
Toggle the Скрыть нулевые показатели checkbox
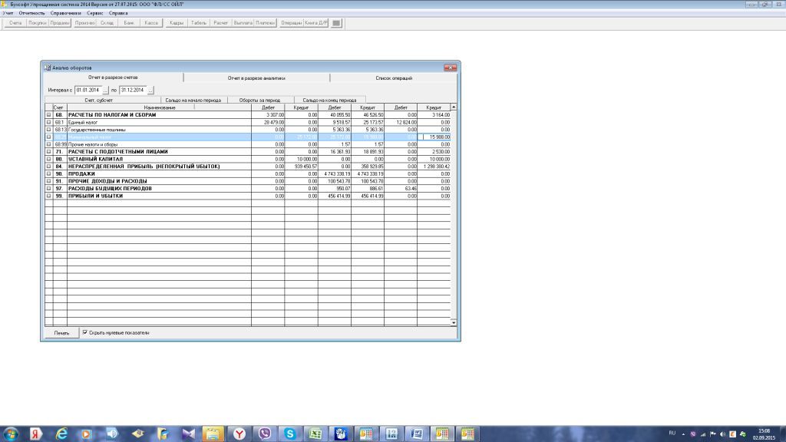[84, 333]
